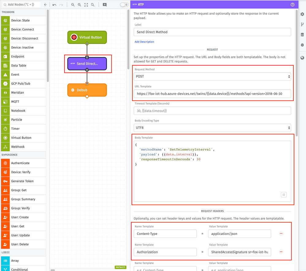Open the Request Method dropdown
Image resolution: width=306 pixels, height=271 pixels.
click(212, 76)
